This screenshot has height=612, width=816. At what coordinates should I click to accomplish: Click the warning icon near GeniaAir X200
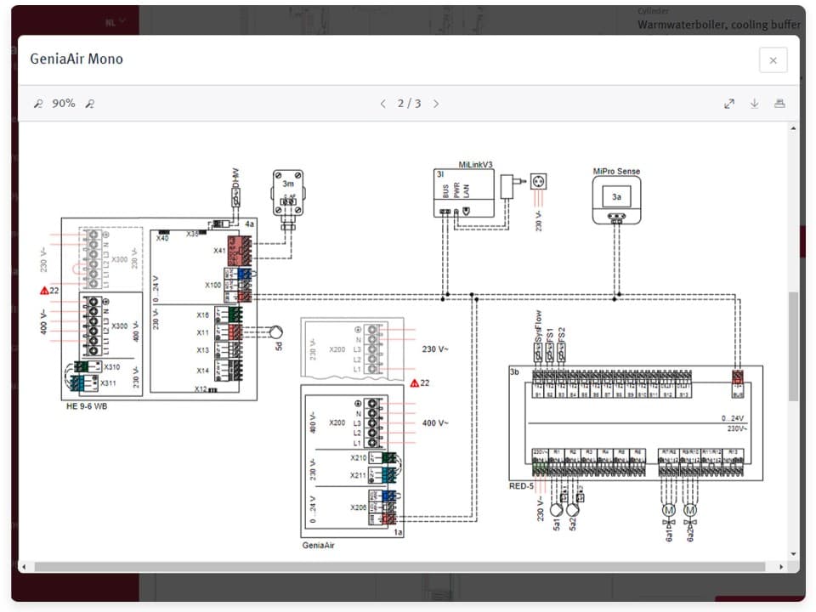(414, 383)
